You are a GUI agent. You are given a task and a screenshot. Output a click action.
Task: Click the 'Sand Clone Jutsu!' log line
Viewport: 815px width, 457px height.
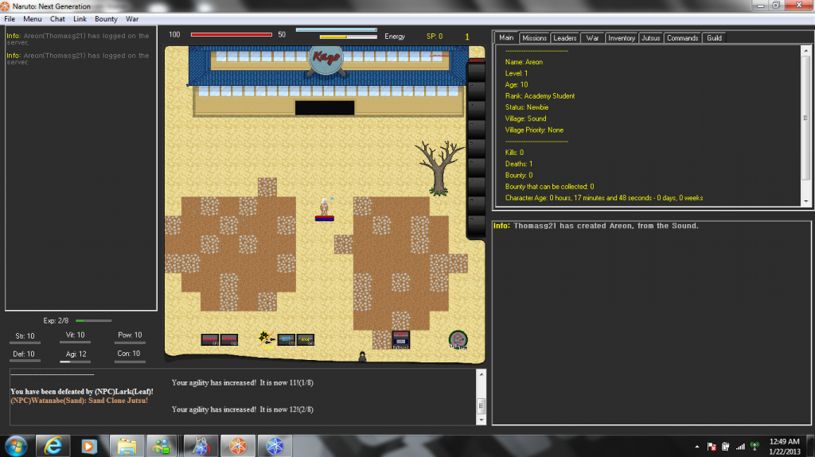point(79,401)
